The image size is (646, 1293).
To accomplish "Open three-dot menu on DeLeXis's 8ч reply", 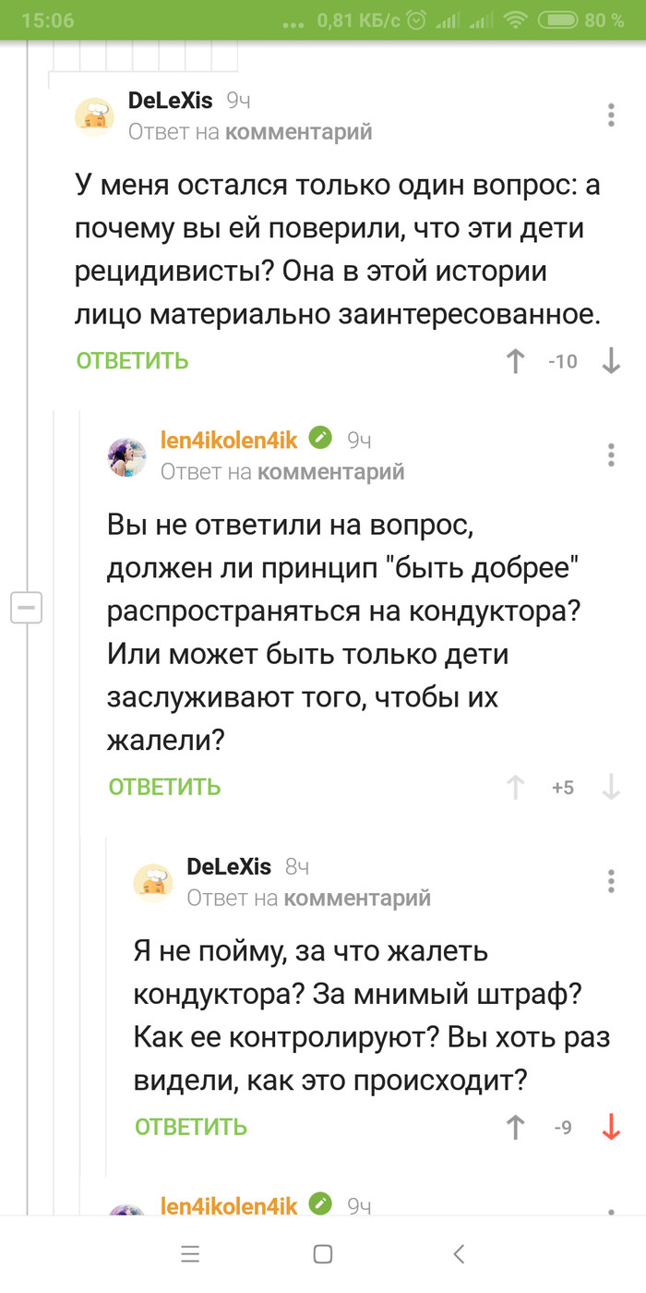I will click(x=611, y=880).
